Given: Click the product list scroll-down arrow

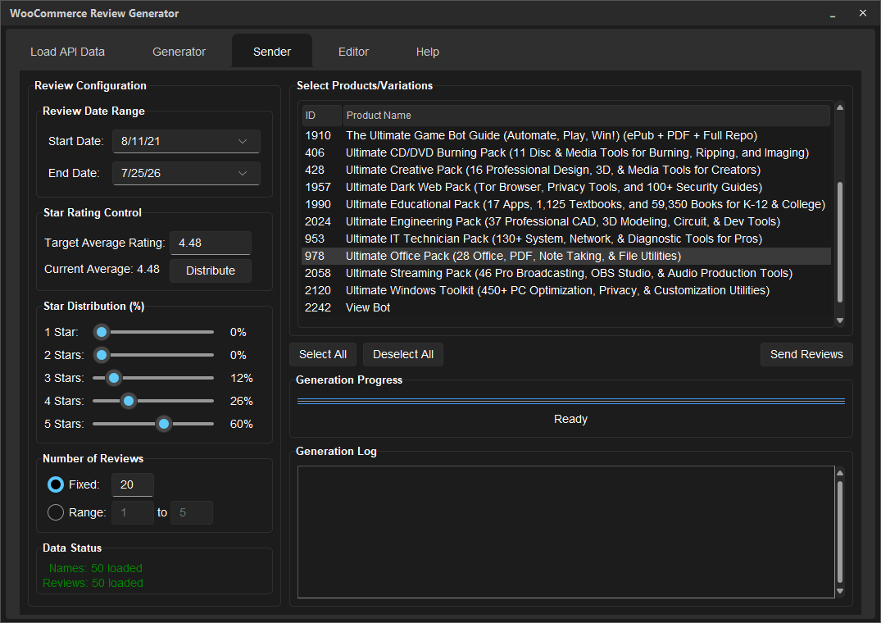Looking at the screenshot, I should click(840, 321).
